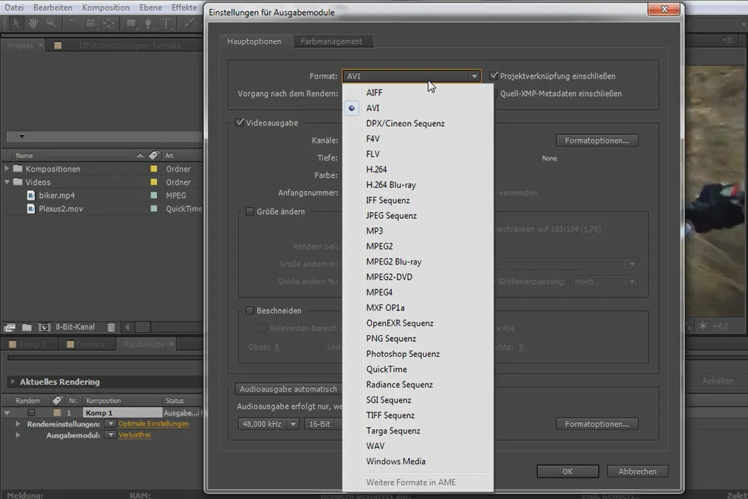This screenshot has width=748, height=499.
Task: Click the biker.mp4 file icon
Action: 32,195
